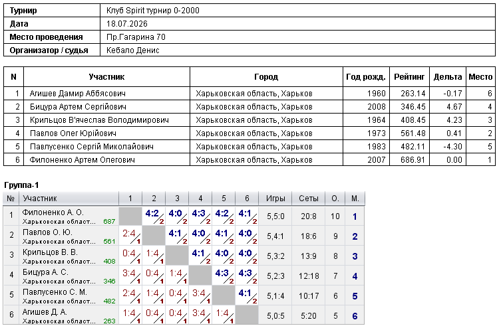Click the place number 6 for Агишев Д. А.
Viewport: 499px width, 328px height.
click(x=355, y=316)
